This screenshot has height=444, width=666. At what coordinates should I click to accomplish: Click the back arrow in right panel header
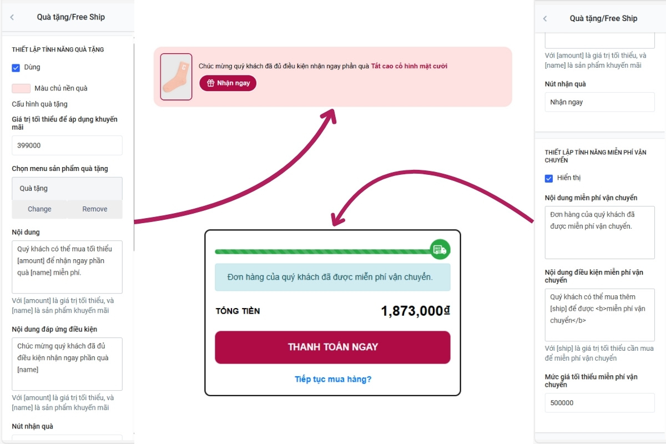pyautogui.click(x=545, y=19)
